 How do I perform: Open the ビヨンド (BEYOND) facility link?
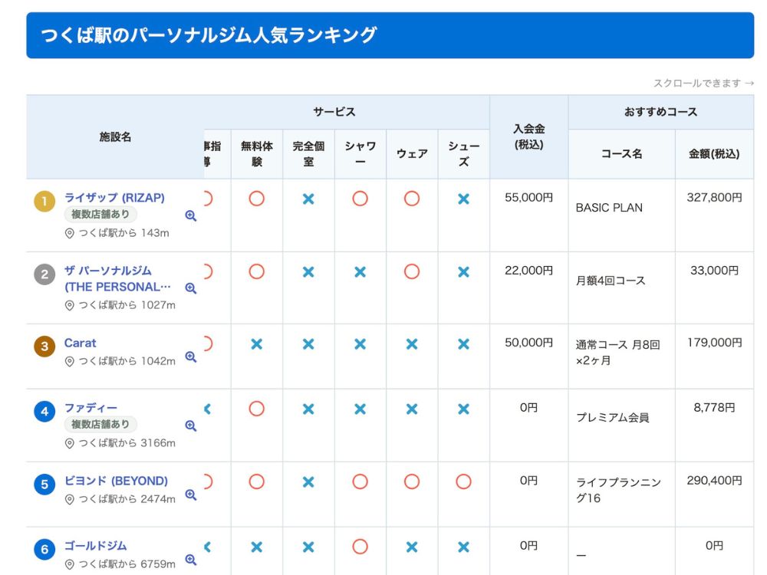click(x=116, y=481)
